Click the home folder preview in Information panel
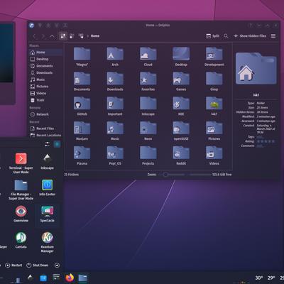The width and height of the screenshot is (284, 284). [256, 69]
